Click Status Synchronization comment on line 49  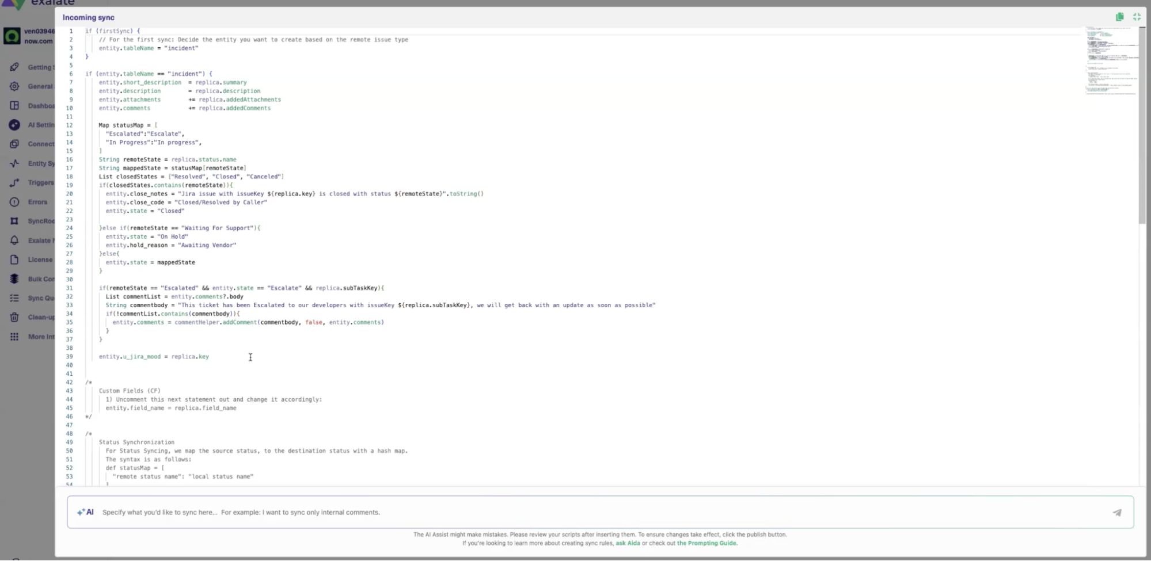pos(136,442)
